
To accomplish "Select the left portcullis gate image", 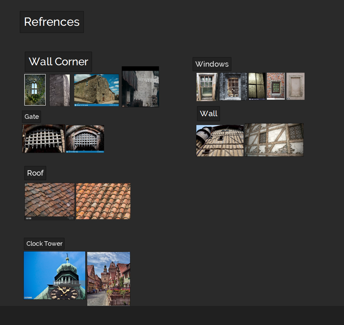I will (x=44, y=139).
